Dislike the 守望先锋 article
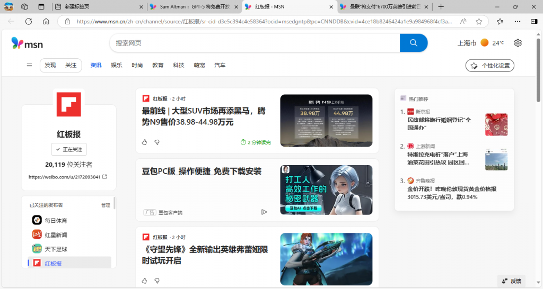 pos(157,281)
